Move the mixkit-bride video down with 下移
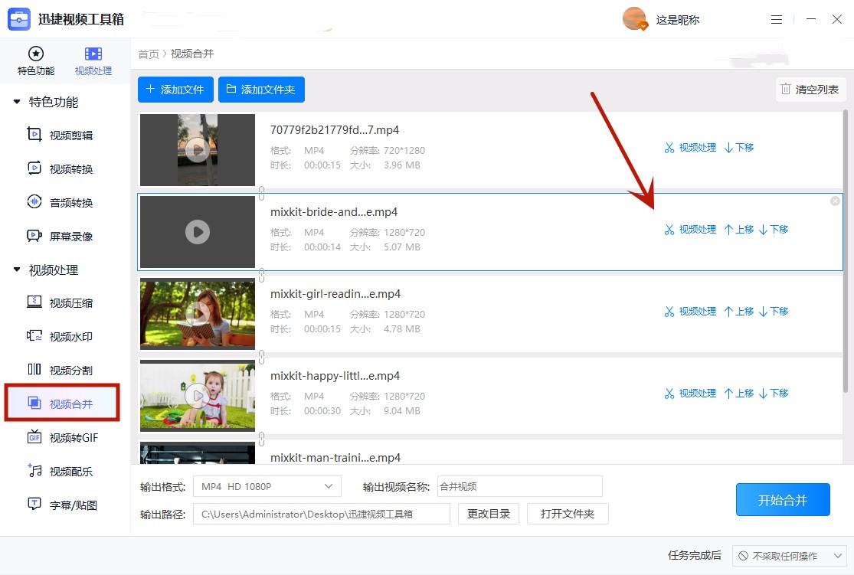The height and width of the screenshot is (575, 854). pyautogui.click(x=774, y=229)
